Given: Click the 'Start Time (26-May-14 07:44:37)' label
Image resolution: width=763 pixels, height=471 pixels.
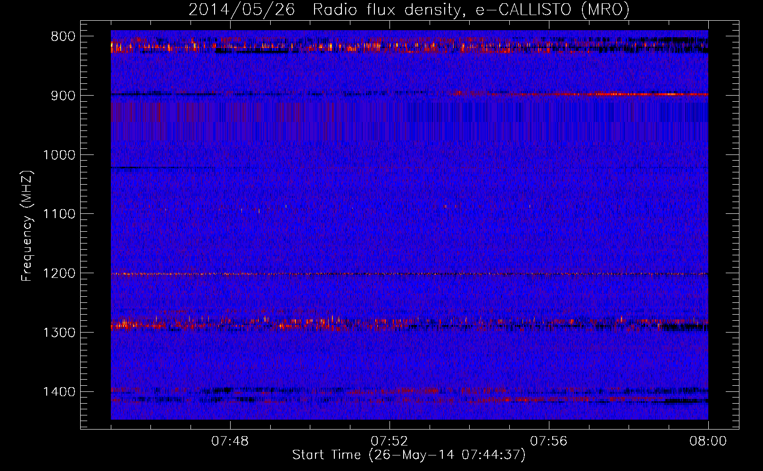Looking at the screenshot, I should click(x=409, y=455).
